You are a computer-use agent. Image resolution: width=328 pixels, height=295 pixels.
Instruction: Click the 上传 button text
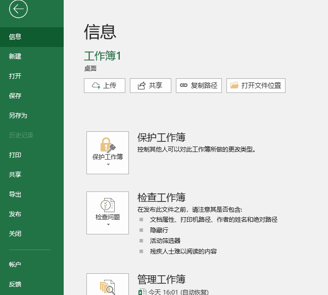(x=110, y=85)
